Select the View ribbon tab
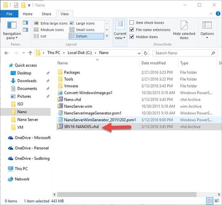Image resolution: width=222 pixels, height=205 pixels. 64,14
